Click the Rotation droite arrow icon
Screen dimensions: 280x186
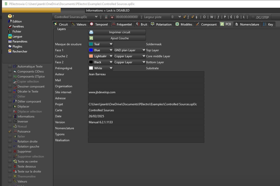coord(15,141)
